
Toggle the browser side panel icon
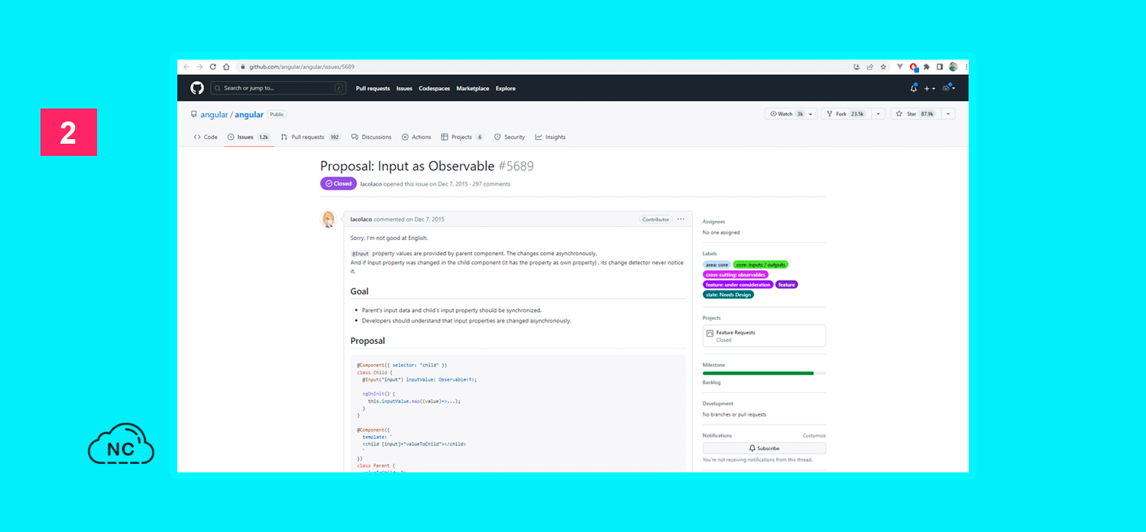click(x=940, y=66)
